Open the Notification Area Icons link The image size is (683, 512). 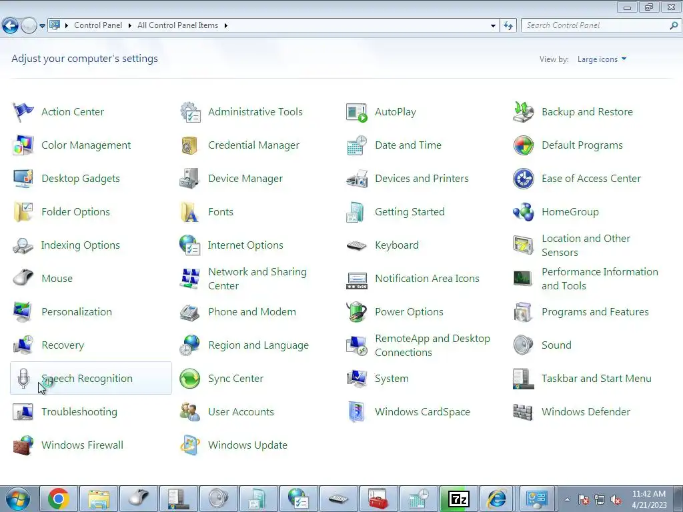[x=427, y=279]
